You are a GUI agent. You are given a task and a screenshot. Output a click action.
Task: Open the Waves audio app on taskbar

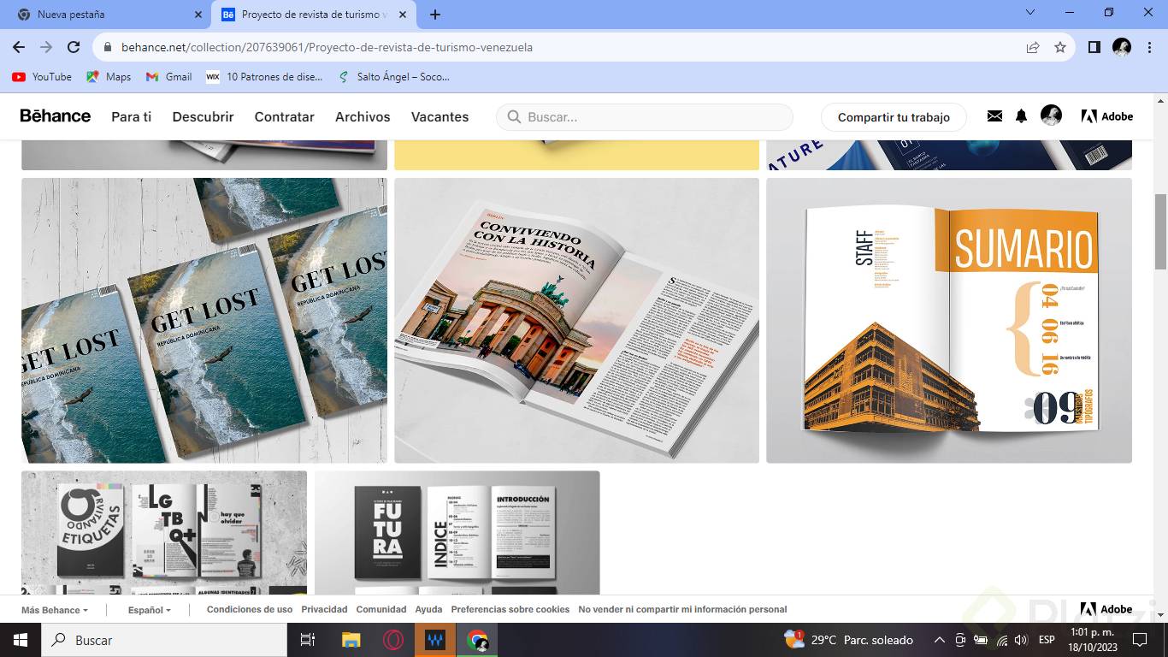pos(435,640)
